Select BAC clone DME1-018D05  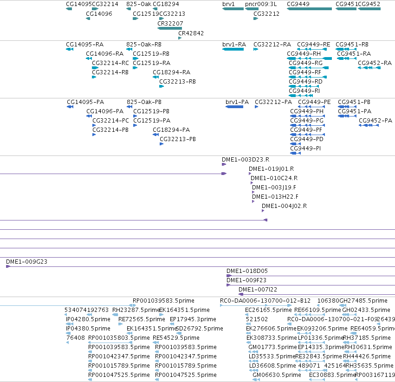(247, 272)
